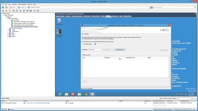The width and height of the screenshot is (198, 111).
Task: Click the IP Address column header
Action: [x=114, y=58]
